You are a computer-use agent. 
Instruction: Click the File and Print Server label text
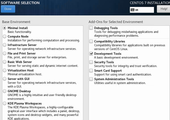(22, 53)
